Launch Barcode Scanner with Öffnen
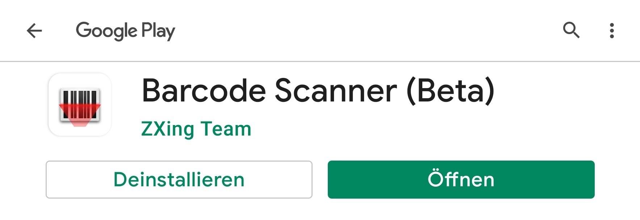This screenshot has width=640, height=220. click(x=461, y=179)
